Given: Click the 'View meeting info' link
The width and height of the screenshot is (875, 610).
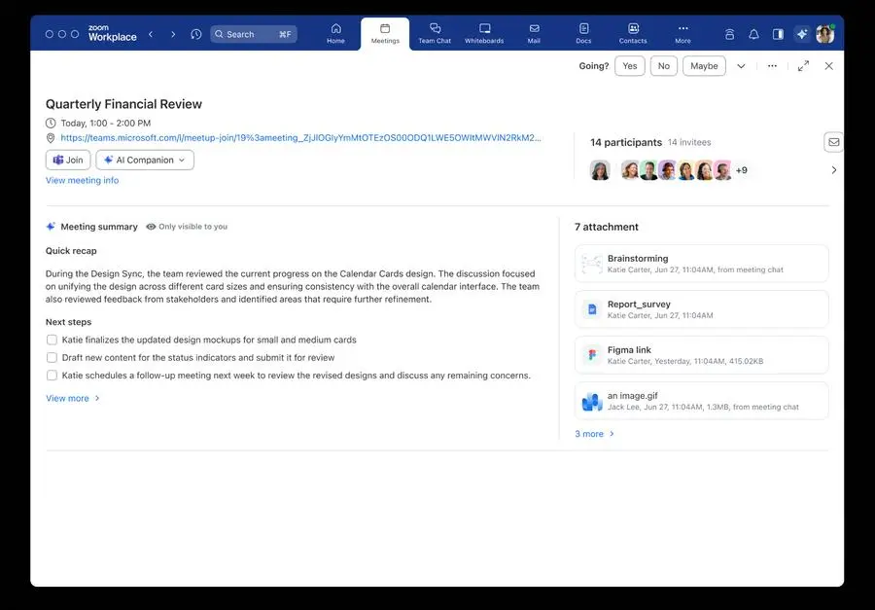Looking at the screenshot, I should point(82,181).
